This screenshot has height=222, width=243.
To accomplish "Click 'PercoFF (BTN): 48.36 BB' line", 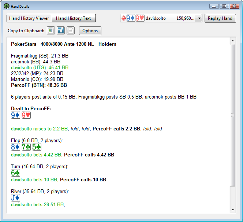I will point(39,85).
